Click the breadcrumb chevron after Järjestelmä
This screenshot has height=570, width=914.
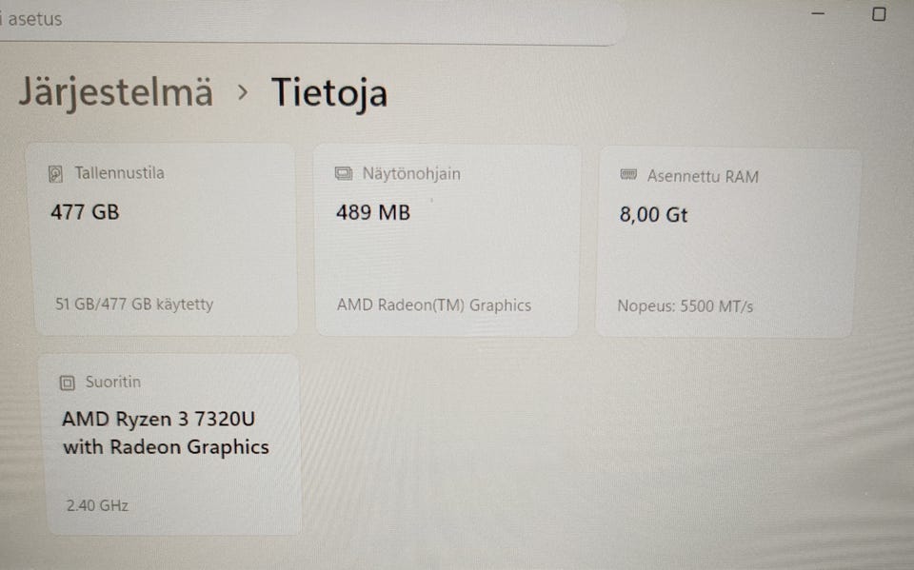[x=243, y=92]
